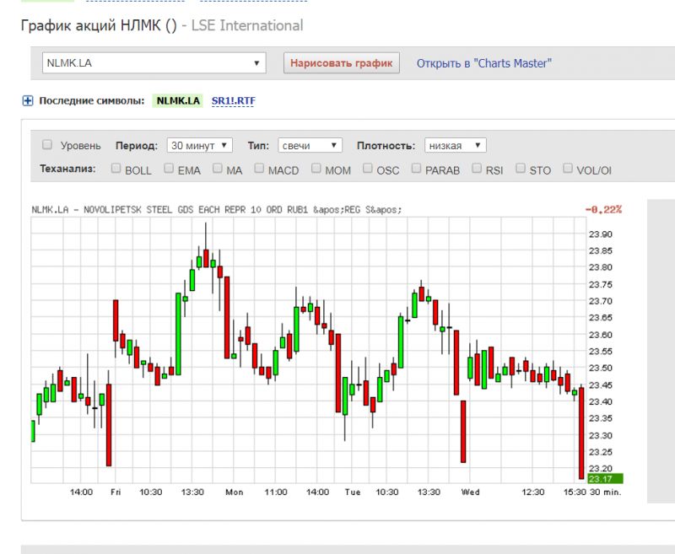
Task: Check the STO indicator box
Action: (521, 169)
